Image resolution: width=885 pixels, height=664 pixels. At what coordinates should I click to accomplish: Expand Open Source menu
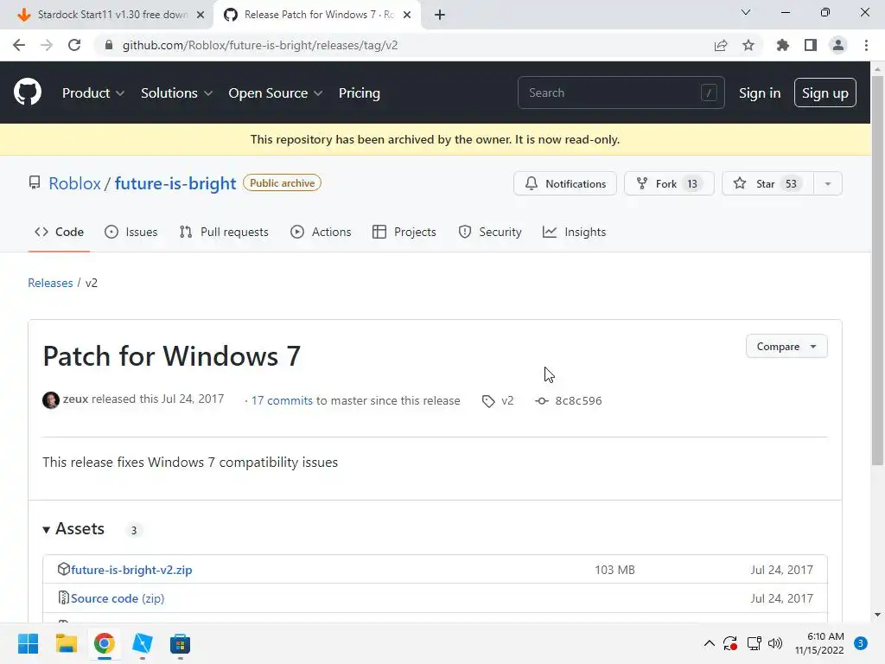pyautogui.click(x=275, y=93)
